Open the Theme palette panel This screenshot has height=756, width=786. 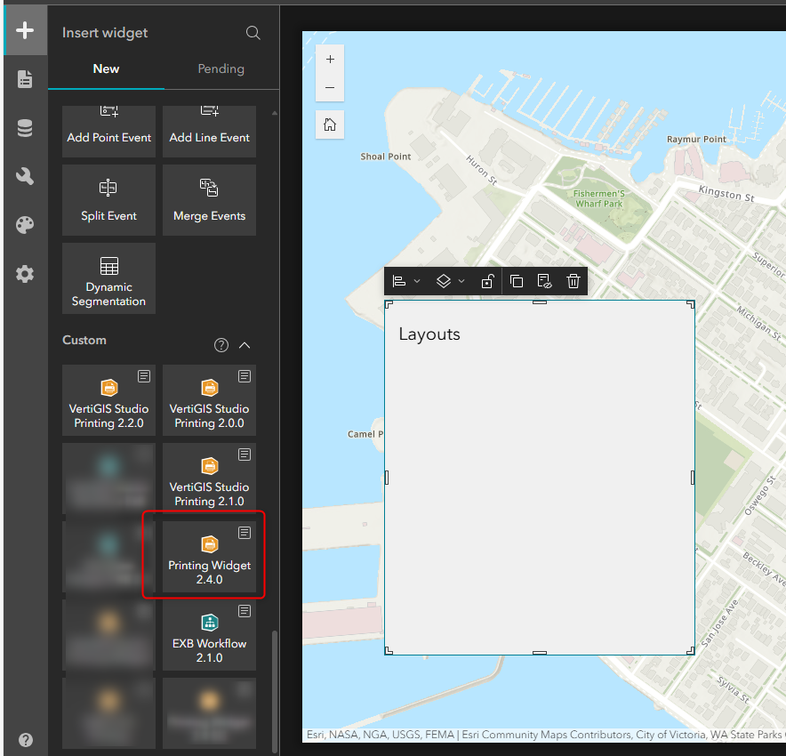(25, 225)
